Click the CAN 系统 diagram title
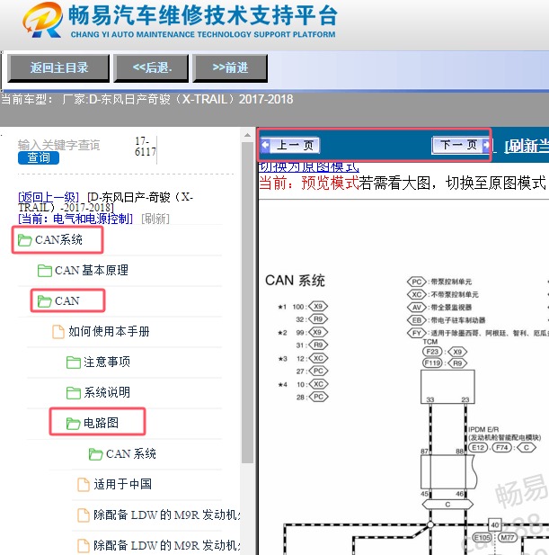 pos(295,281)
